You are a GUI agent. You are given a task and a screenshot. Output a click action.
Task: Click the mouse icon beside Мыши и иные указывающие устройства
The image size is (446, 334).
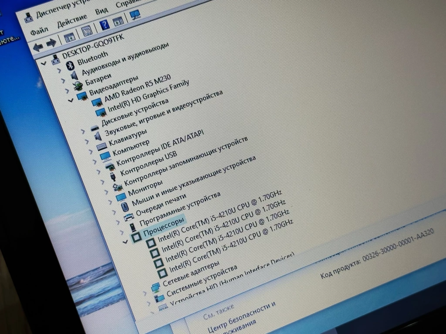tap(125, 206)
